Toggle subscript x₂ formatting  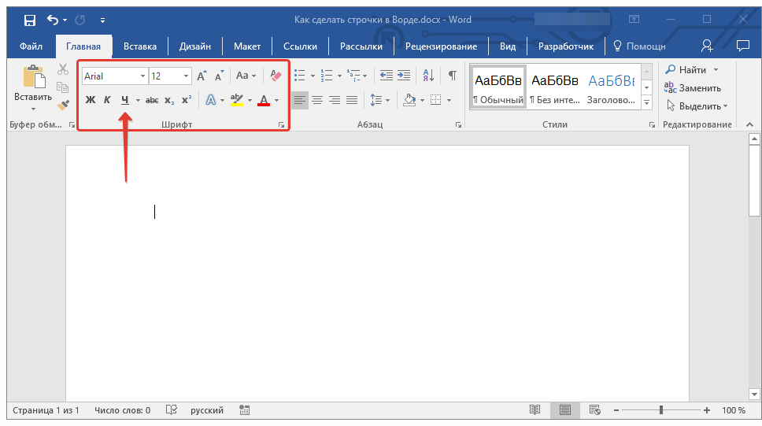[169, 100]
